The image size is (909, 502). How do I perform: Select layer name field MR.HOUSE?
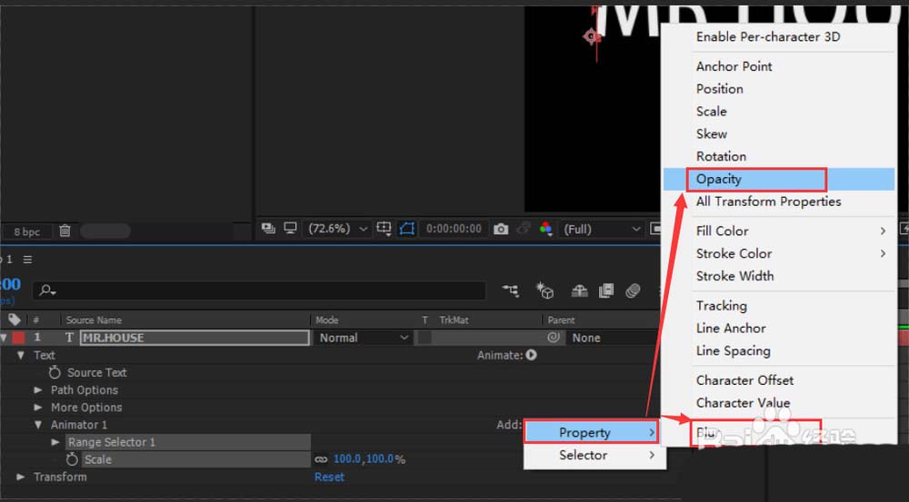(x=195, y=338)
